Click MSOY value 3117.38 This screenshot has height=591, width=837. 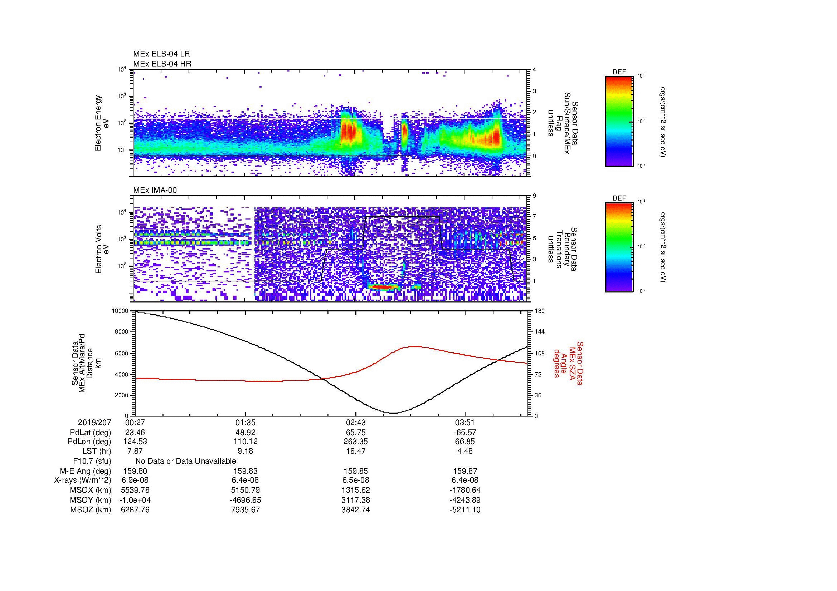click(x=355, y=500)
